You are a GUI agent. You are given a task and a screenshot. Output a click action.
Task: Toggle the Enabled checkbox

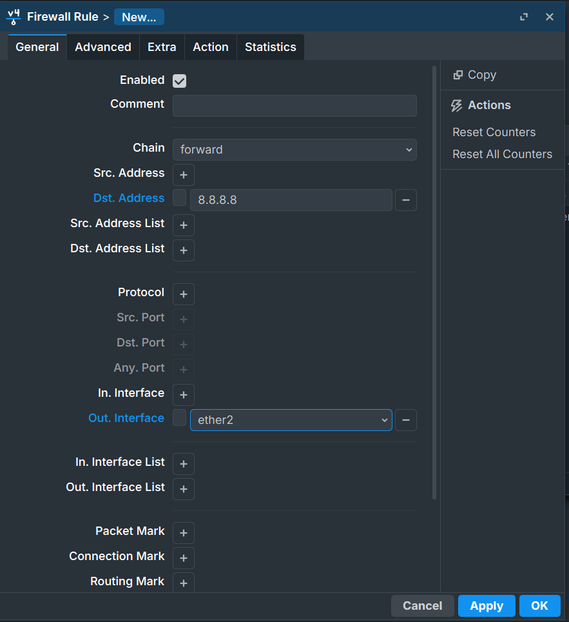pos(180,81)
